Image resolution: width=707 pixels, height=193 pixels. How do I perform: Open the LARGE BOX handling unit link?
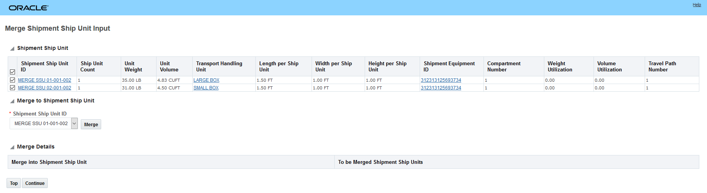point(206,80)
